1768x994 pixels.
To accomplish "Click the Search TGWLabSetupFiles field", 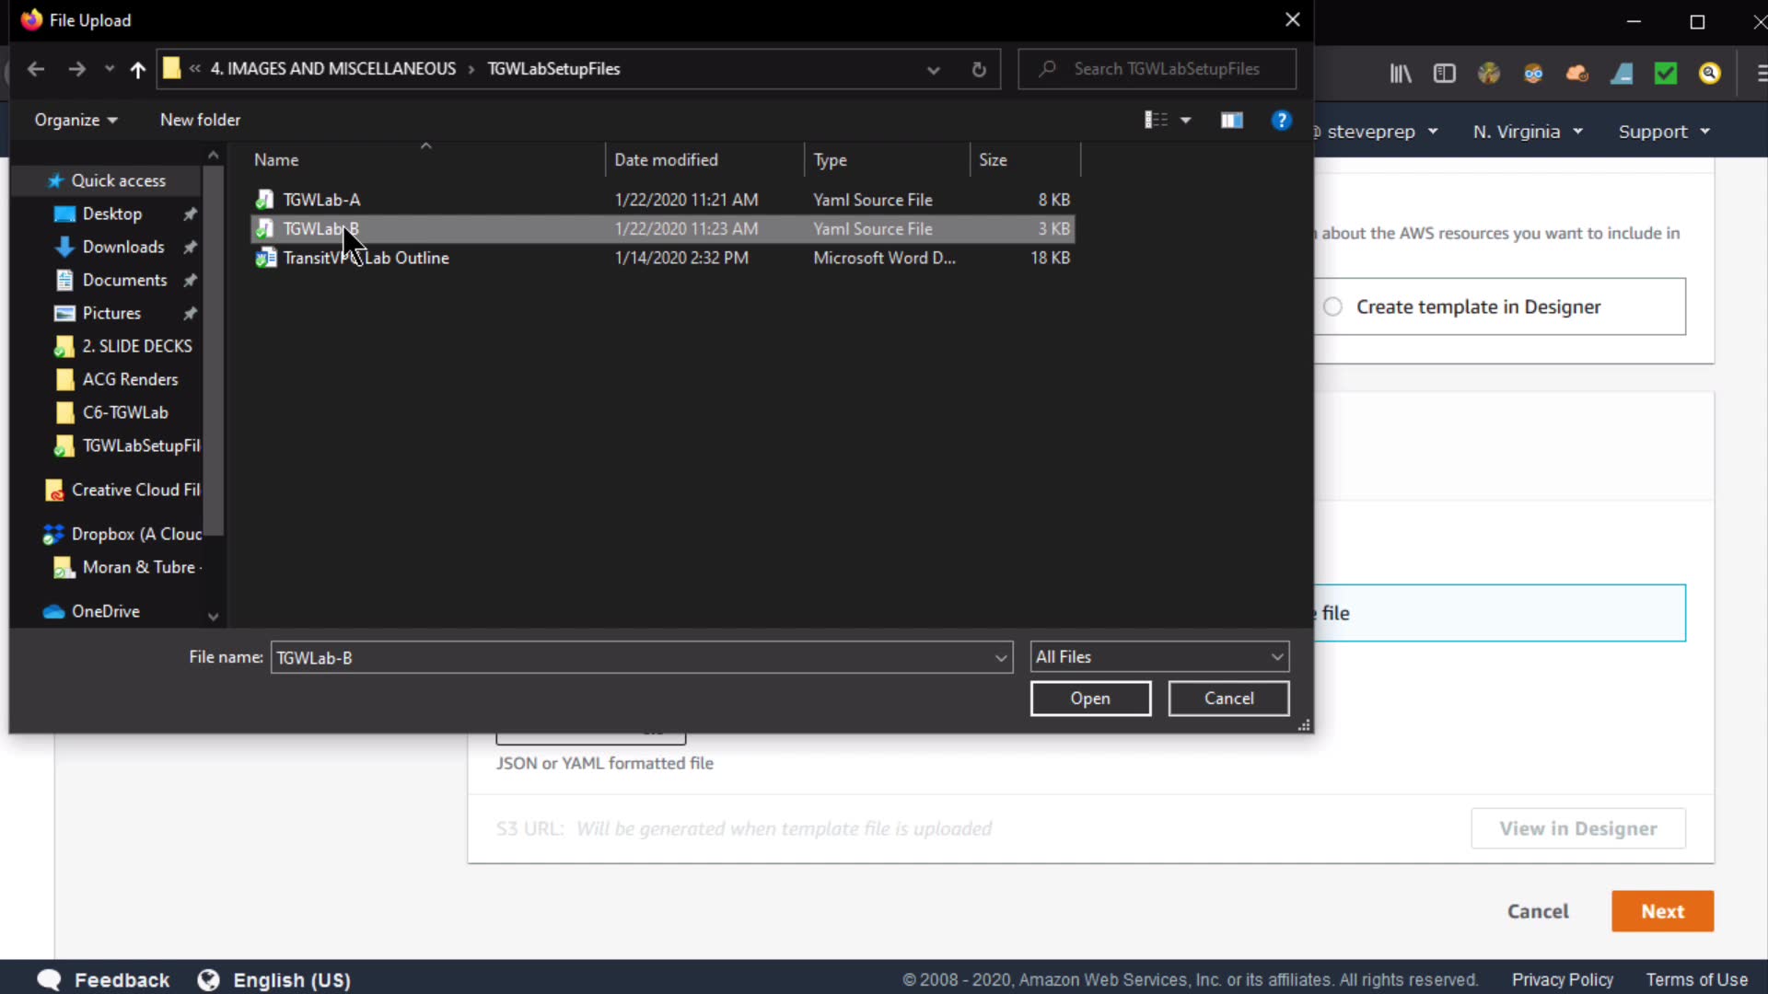I will [x=1166, y=69].
